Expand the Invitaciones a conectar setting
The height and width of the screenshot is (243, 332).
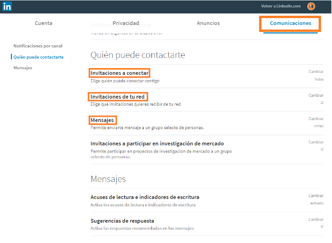tap(120, 73)
